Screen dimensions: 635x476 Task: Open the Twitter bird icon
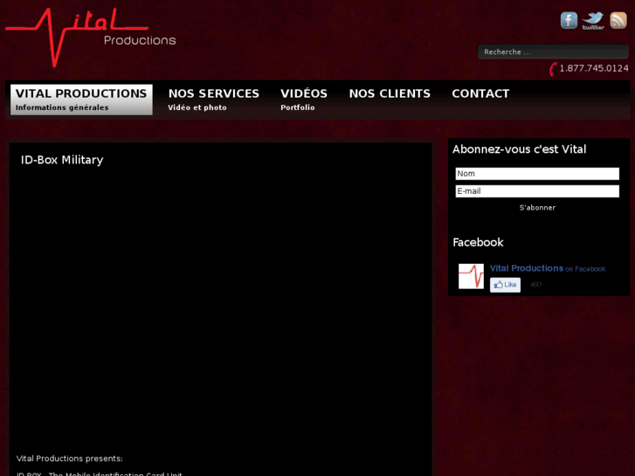pyautogui.click(x=593, y=21)
